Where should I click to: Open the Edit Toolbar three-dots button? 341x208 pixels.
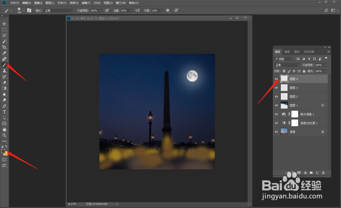(x=4, y=141)
